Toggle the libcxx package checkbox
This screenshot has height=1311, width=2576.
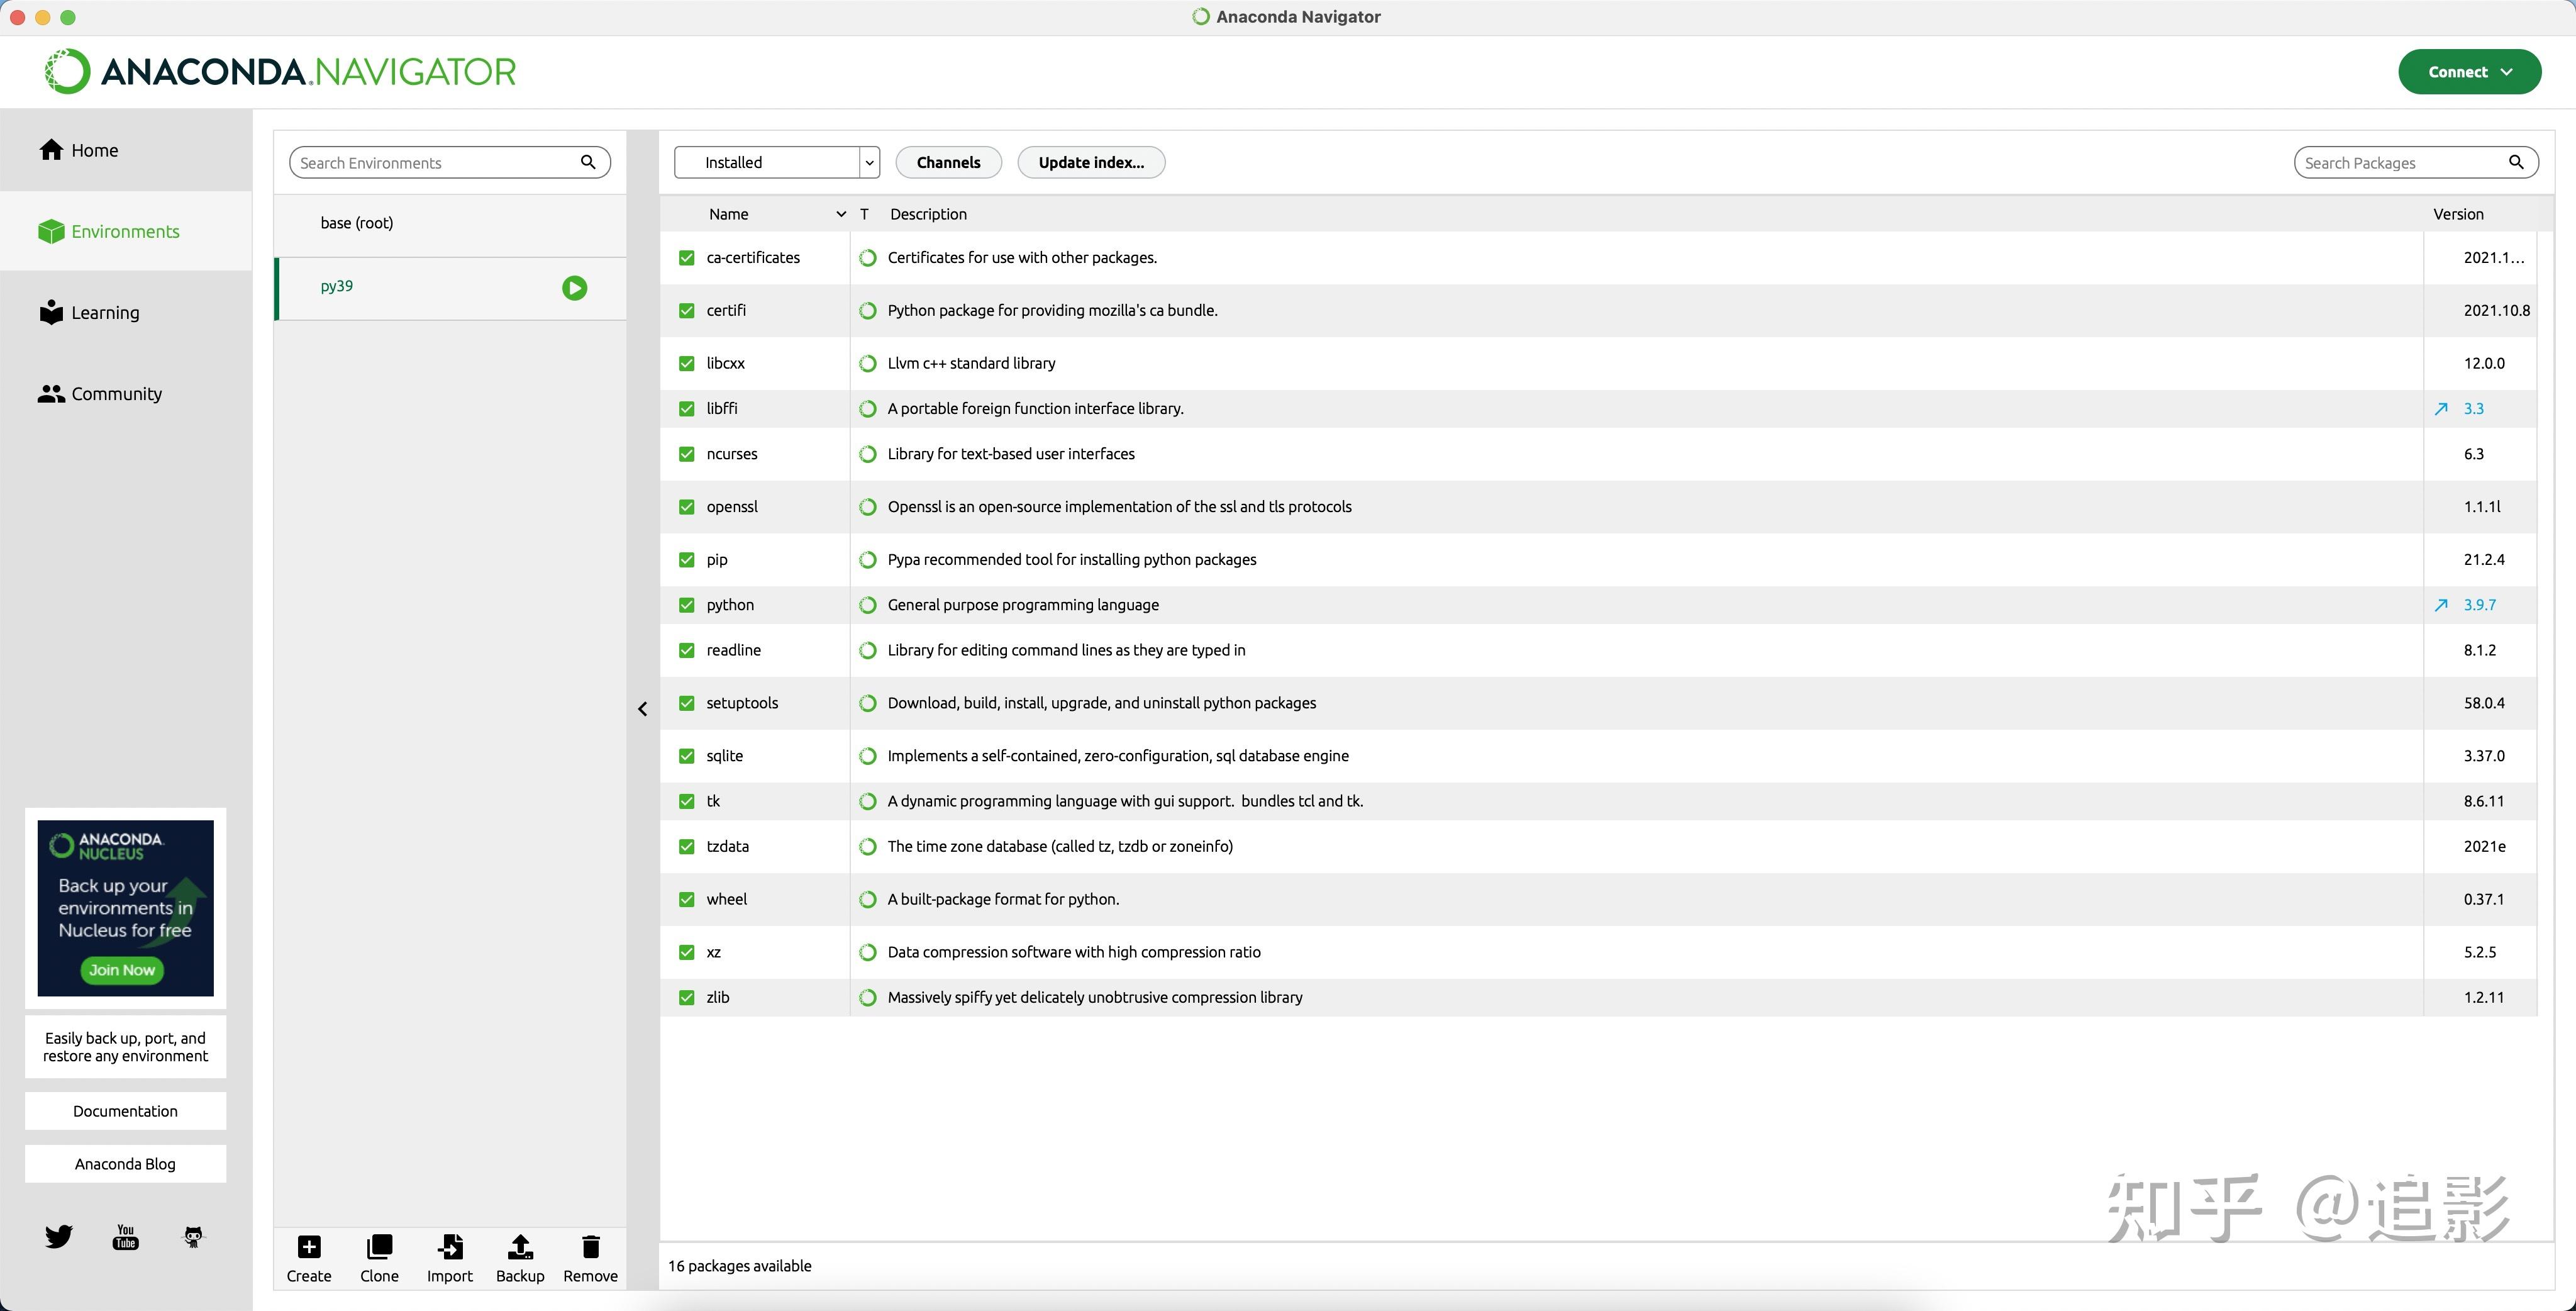click(x=686, y=363)
